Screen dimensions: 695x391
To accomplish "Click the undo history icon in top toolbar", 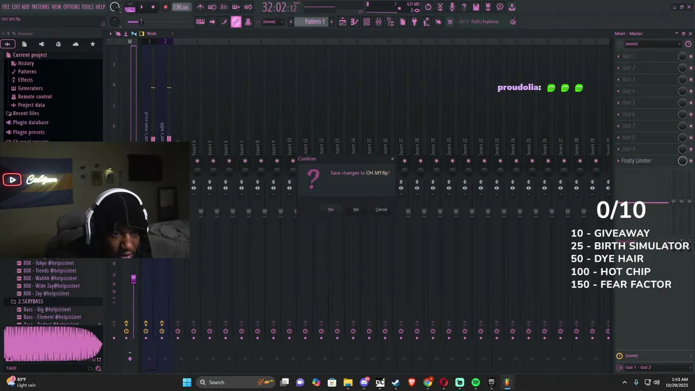I will coord(428,7).
